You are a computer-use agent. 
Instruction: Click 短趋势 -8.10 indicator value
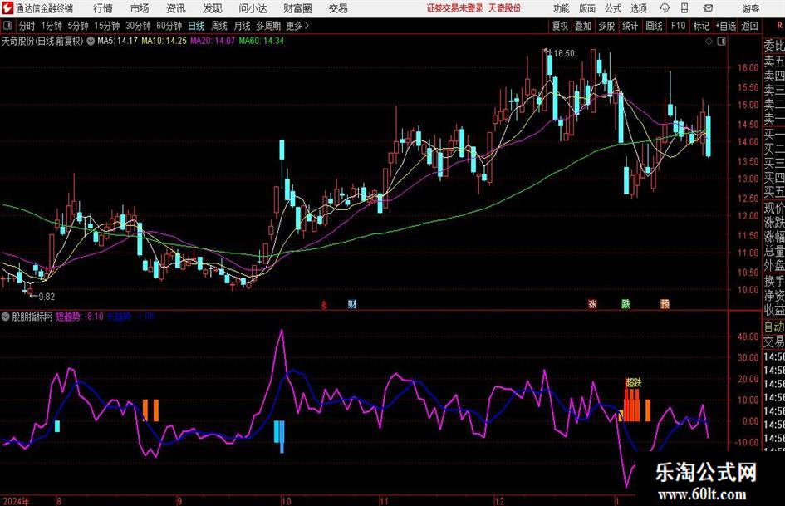(80, 317)
